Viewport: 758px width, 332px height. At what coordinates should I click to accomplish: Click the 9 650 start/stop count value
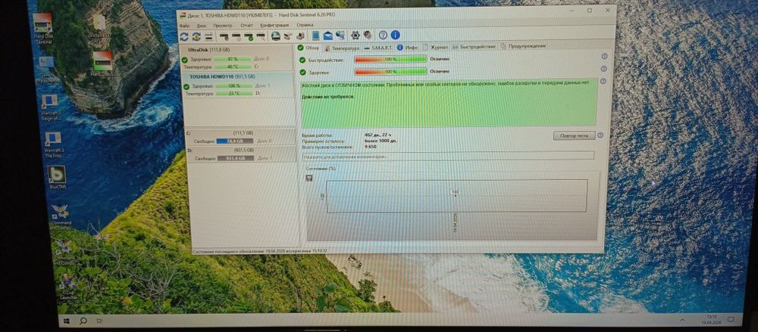[x=371, y=146]
